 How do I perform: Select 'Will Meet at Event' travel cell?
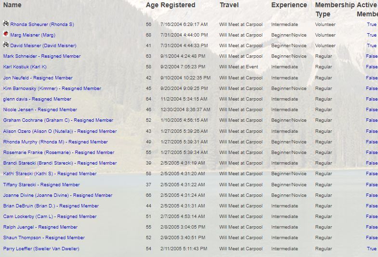point(239,67)
